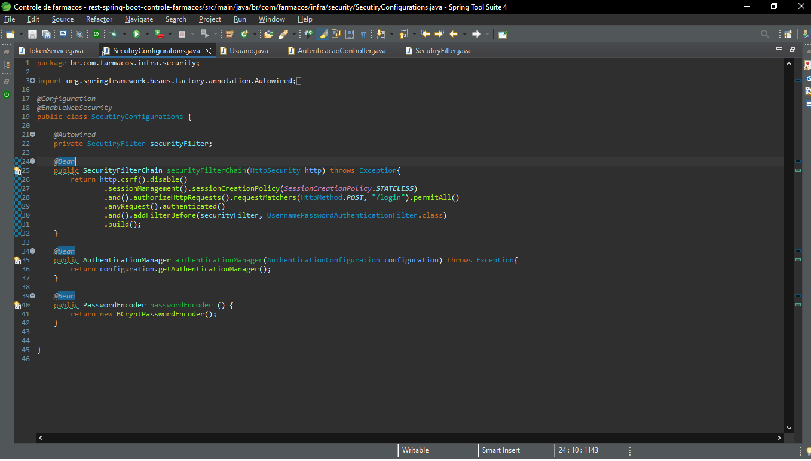Navigate Forward with white arrow icon

476,34
